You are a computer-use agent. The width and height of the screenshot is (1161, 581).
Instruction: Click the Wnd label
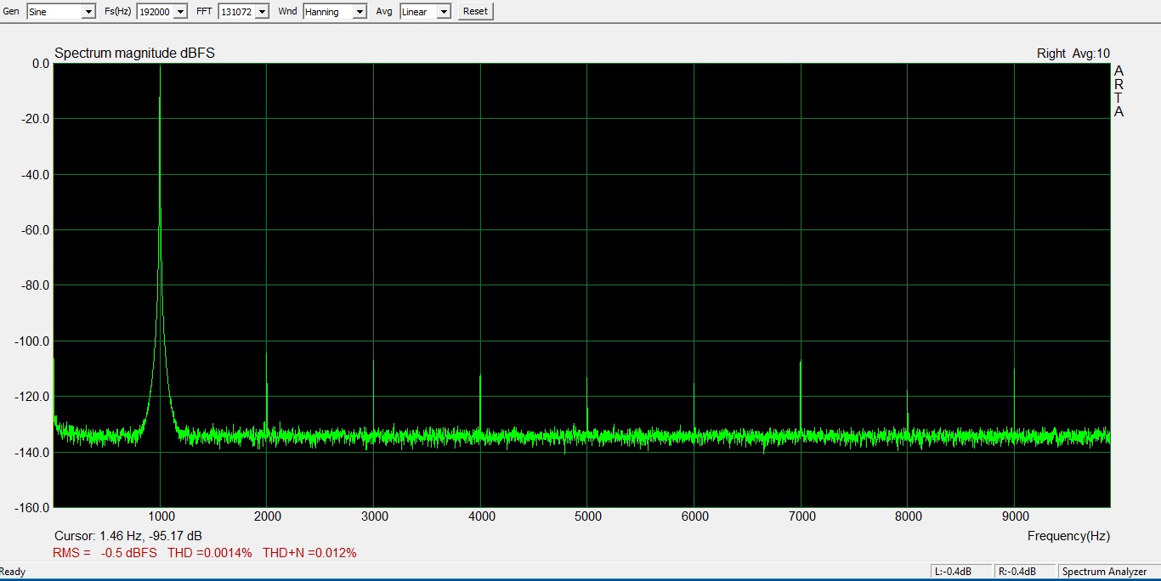tap(287, 11)
